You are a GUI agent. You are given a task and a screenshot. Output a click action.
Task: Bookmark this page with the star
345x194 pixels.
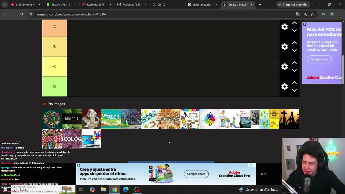(312, 14)
